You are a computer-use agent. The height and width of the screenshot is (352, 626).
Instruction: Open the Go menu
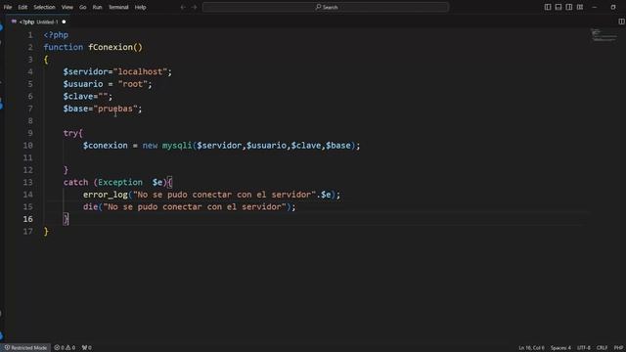[82, 7]
